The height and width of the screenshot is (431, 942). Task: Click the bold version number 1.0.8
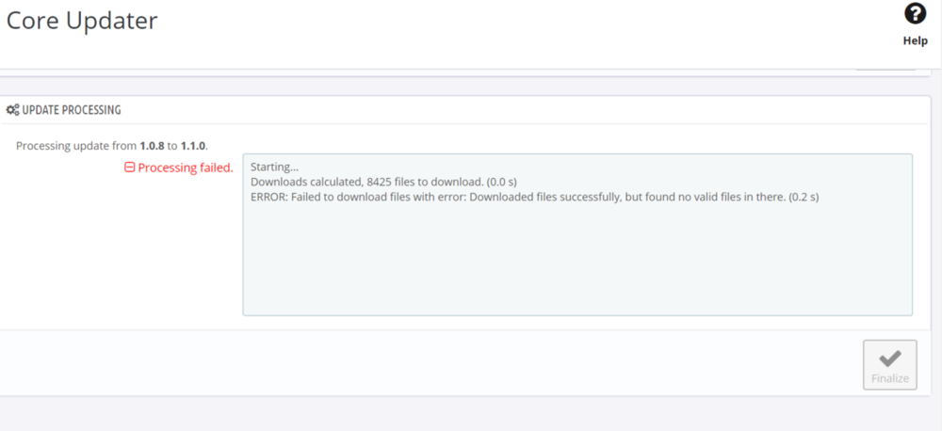click(152, 146)
